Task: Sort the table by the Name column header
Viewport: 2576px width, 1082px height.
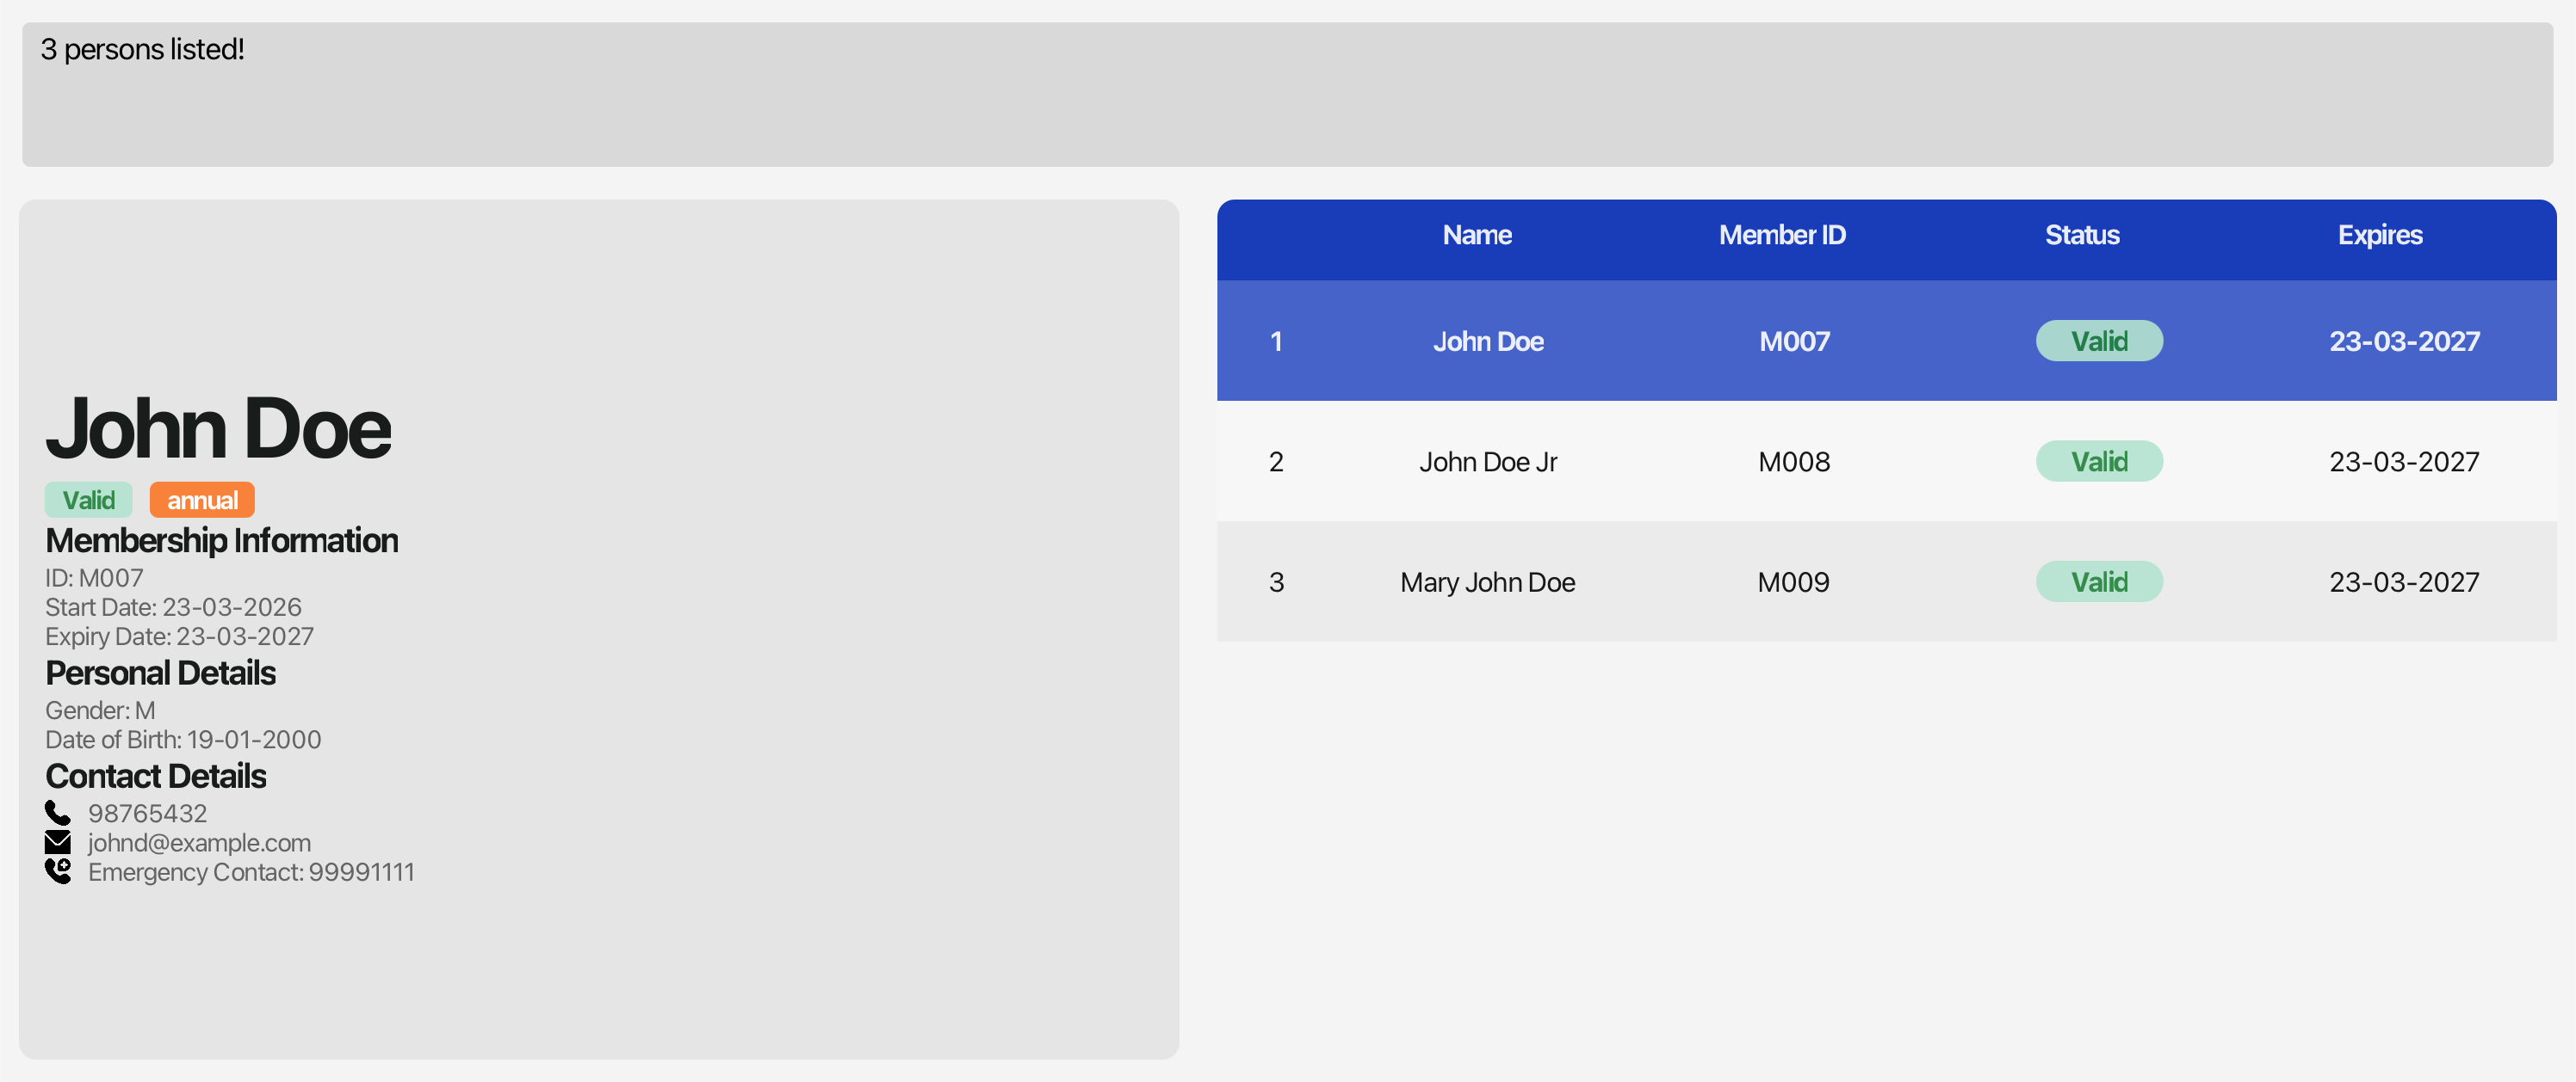Action: coord(1477,236)
